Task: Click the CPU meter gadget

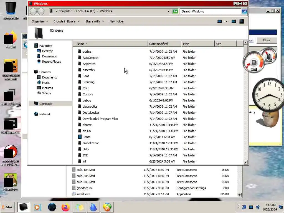Action: 253,62
